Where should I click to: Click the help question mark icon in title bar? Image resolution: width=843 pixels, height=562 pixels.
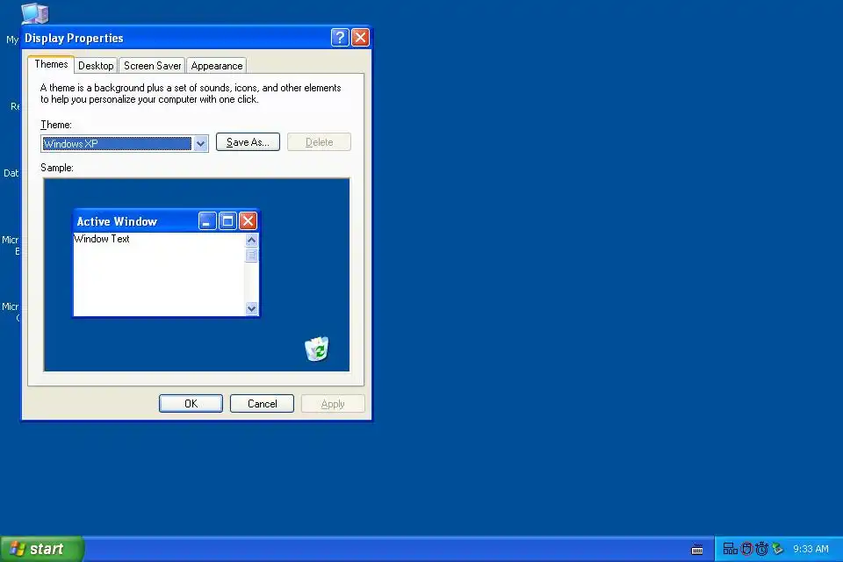click(x=340, y=38)
